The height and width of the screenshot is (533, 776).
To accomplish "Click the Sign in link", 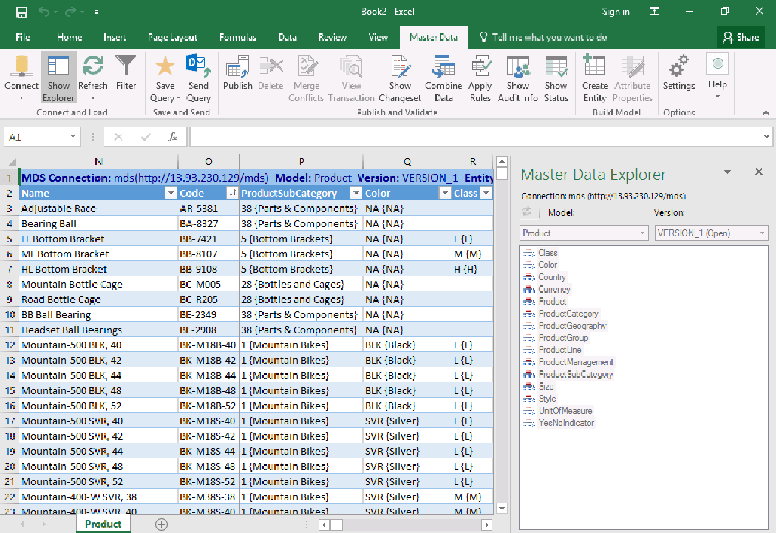I will [x=616, y=12].
